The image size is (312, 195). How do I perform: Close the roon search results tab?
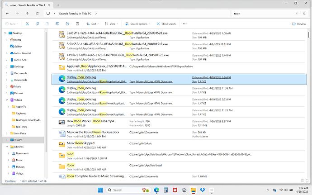49,5
